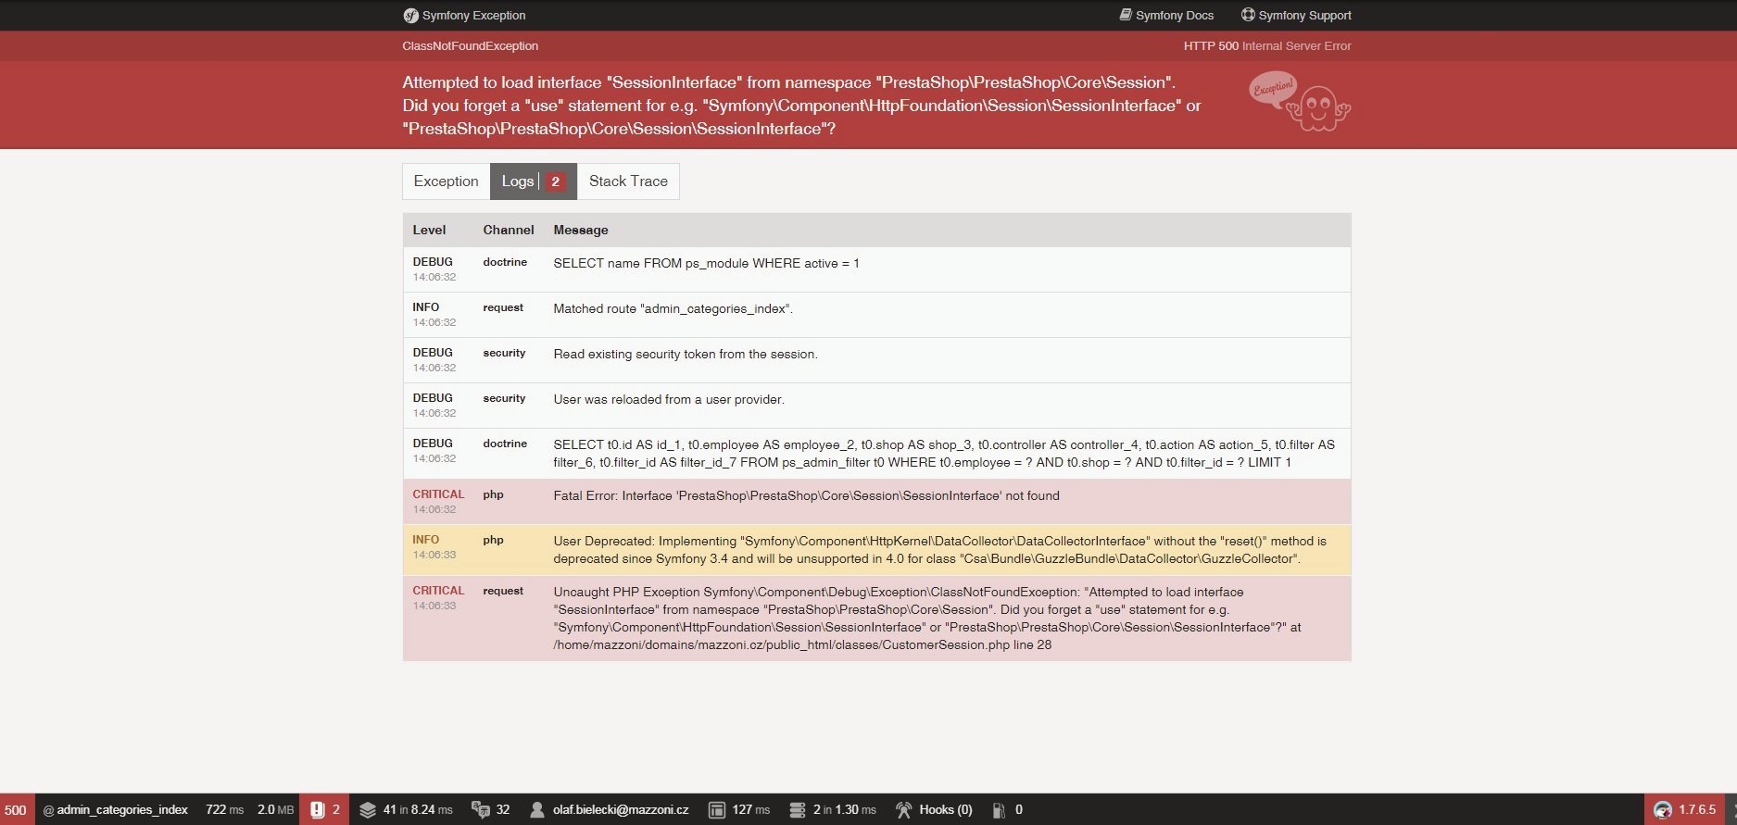Viewport: 1737px width, 825px height.
Task: Click the ClassNotFoundException label
Action: coord(471,45)
